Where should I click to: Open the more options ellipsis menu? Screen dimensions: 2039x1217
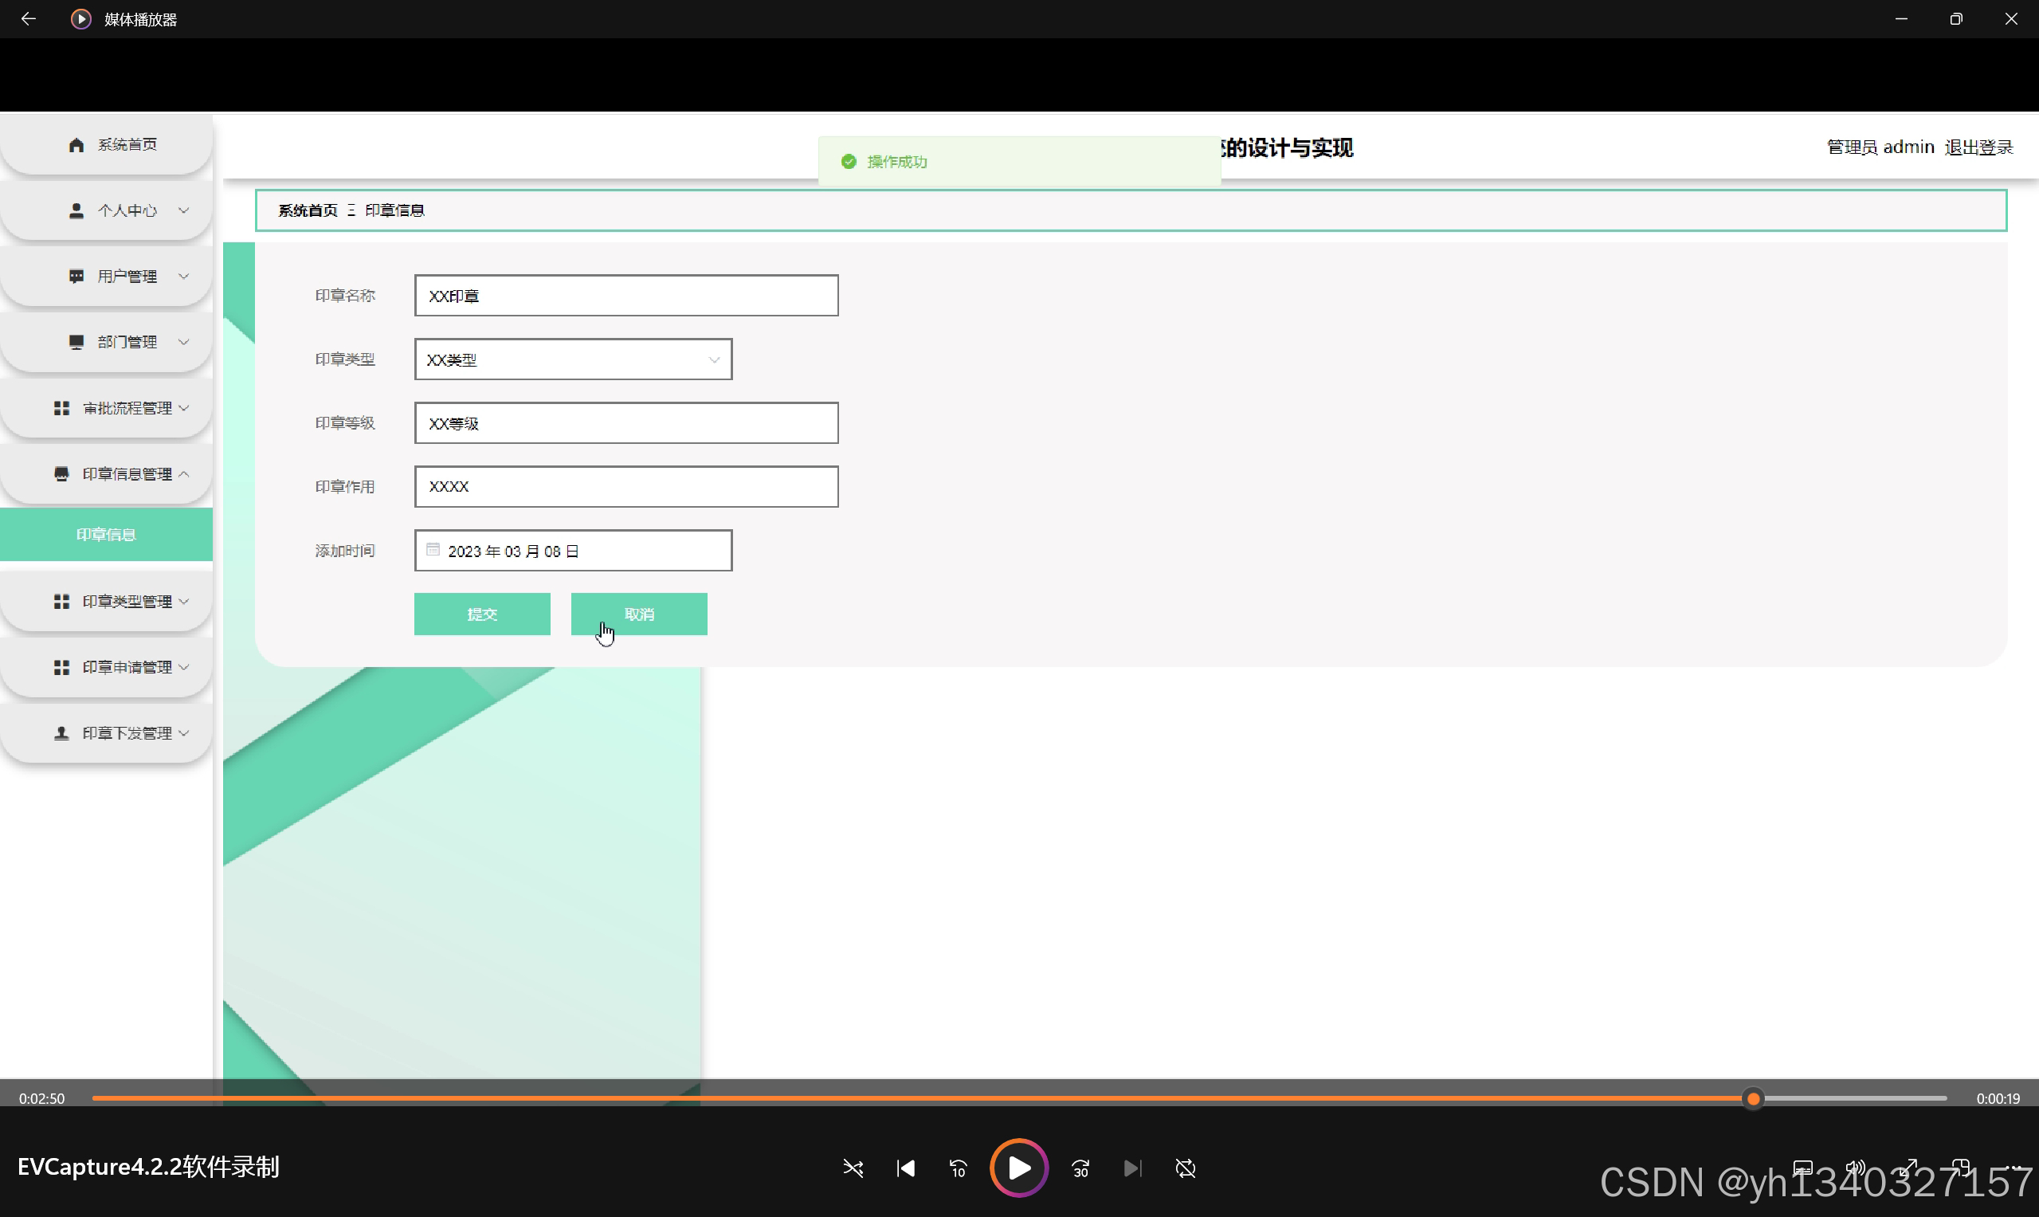(2014, 1168)
